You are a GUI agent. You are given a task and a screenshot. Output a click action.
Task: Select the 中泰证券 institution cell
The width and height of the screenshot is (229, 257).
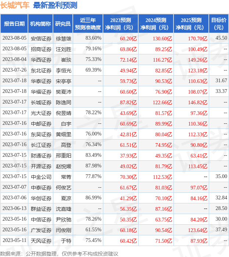[41, 188]
